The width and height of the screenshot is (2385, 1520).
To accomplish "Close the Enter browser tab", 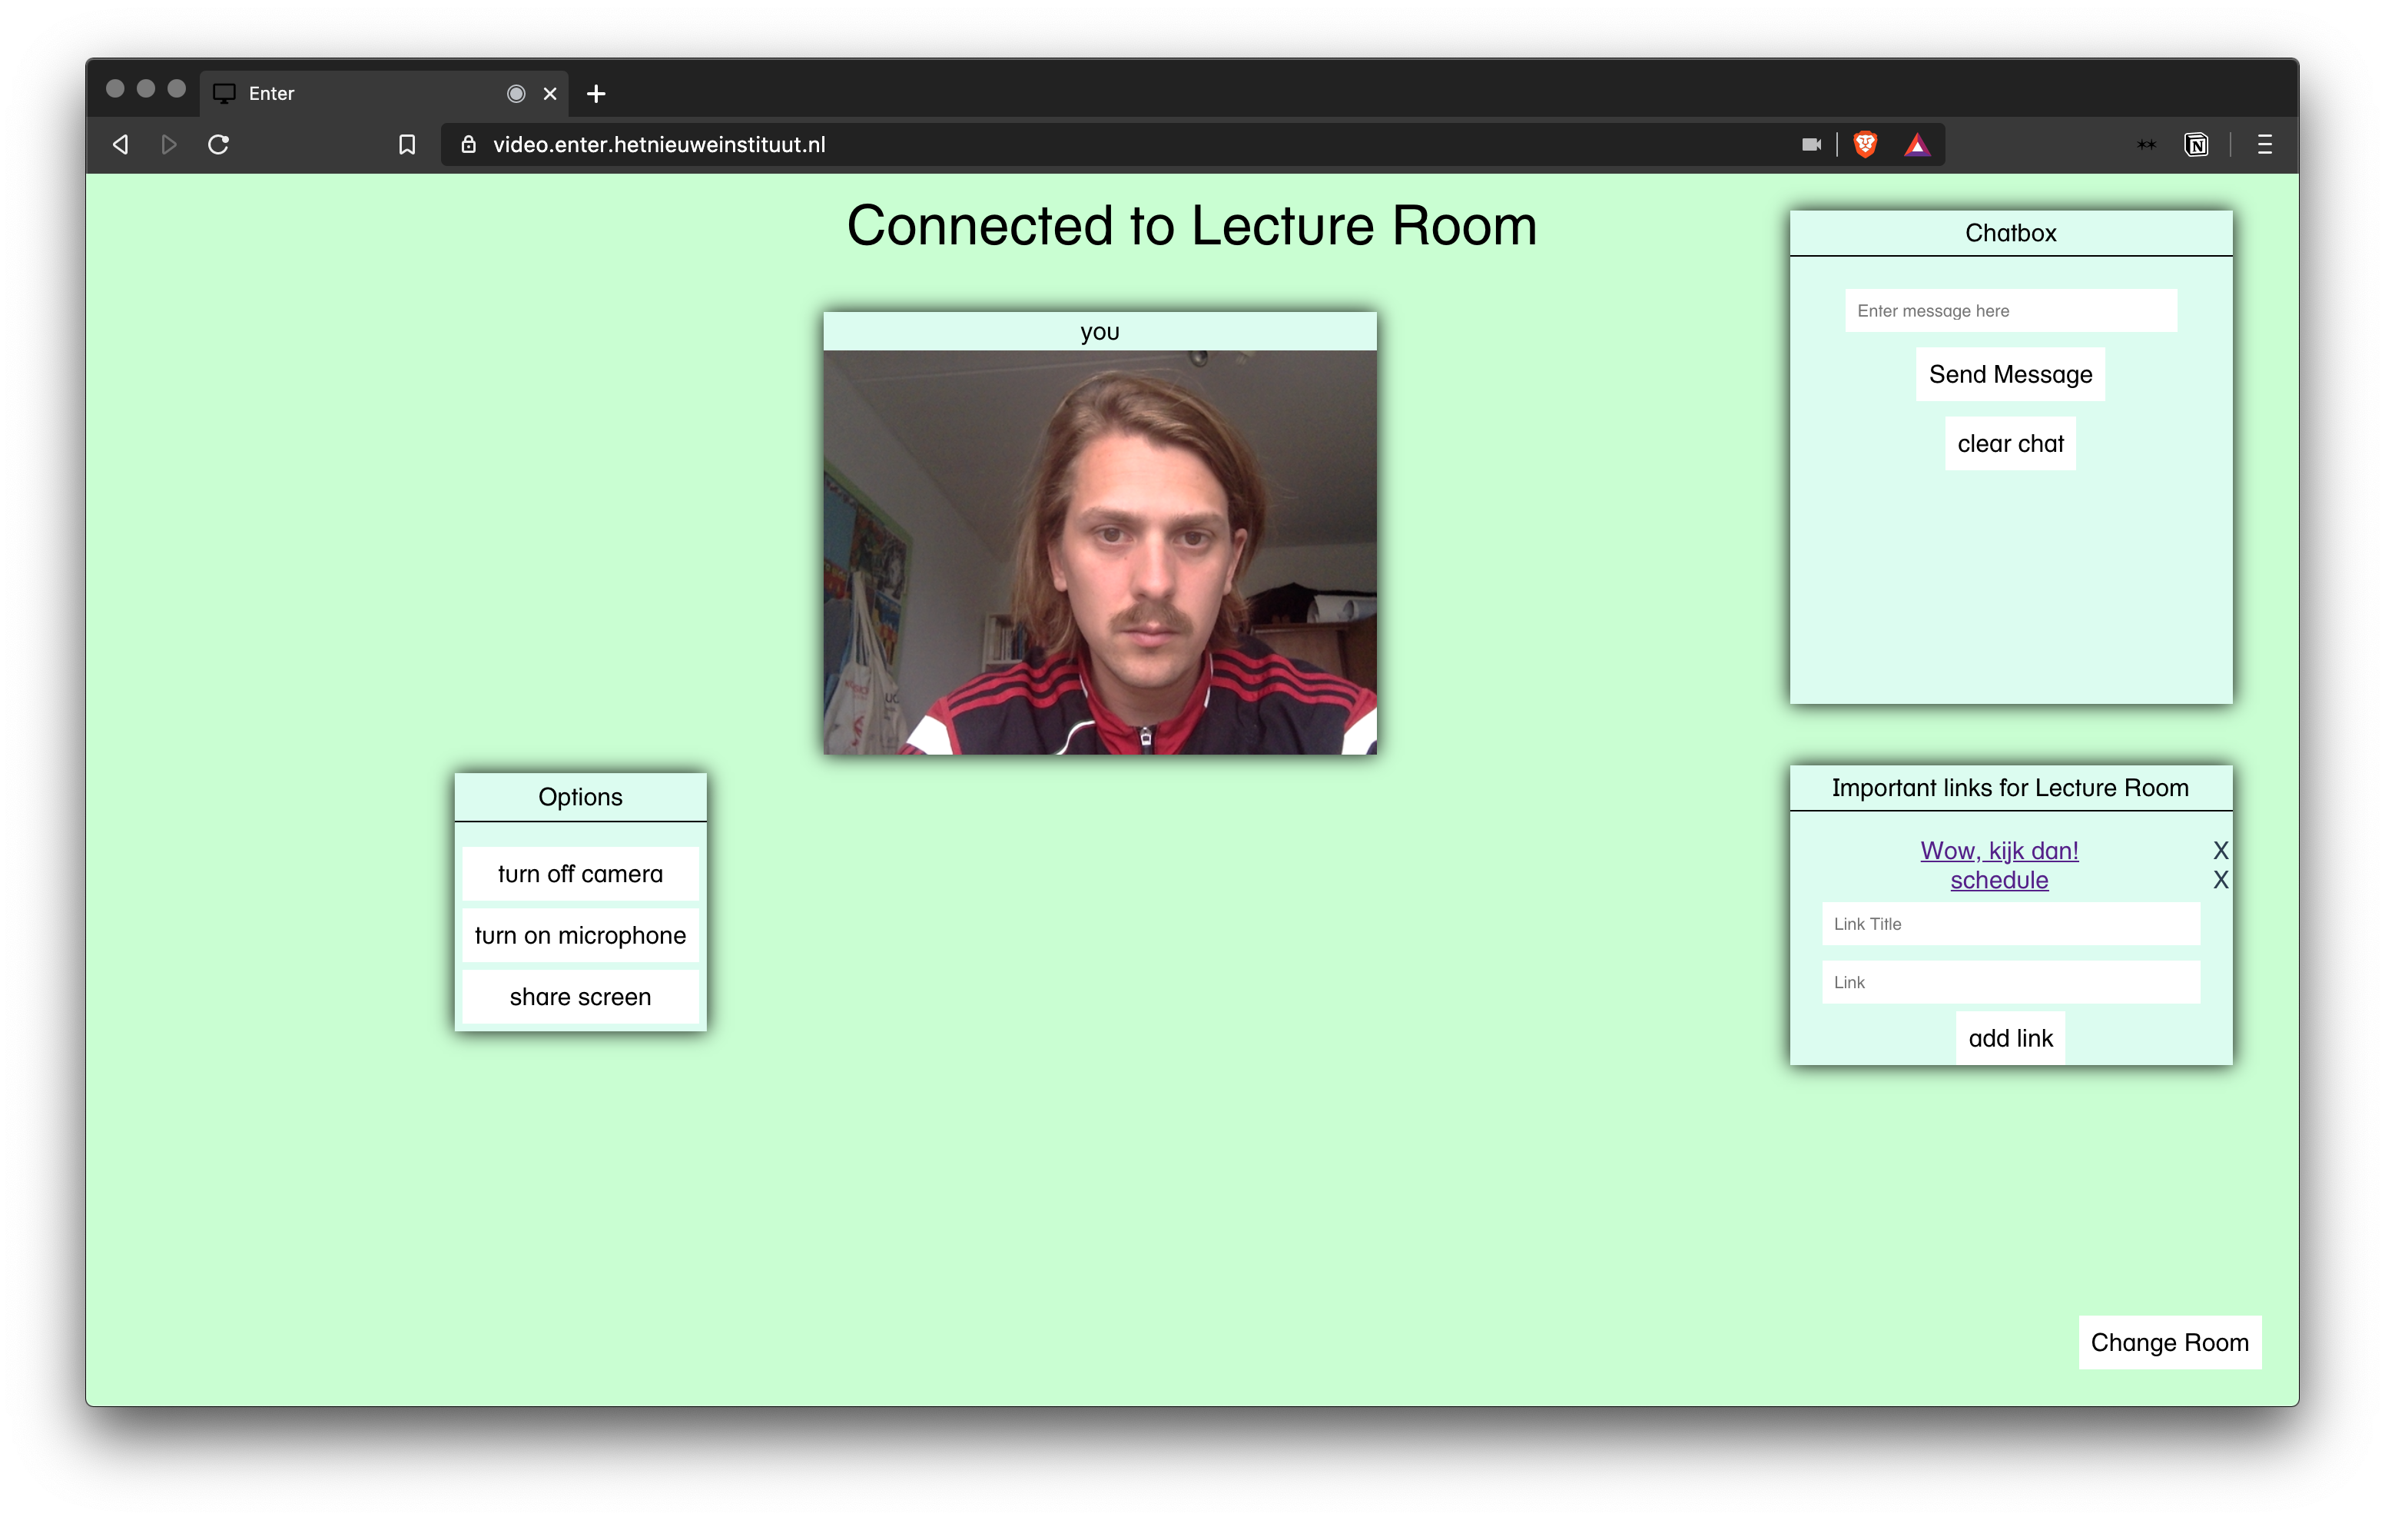I will coord(549,93).
